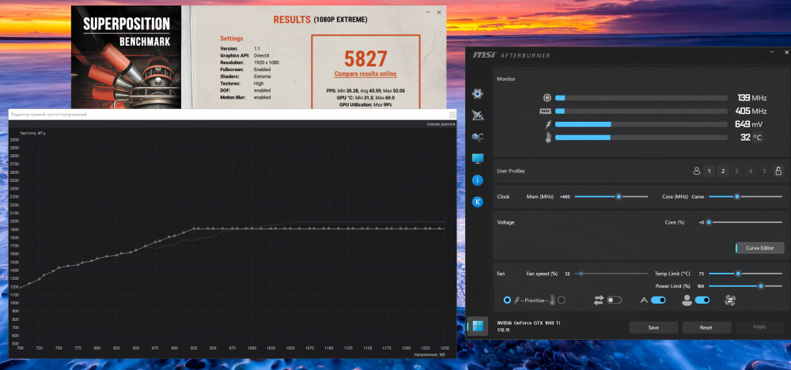Turn off the user fan profile toggle
791x370 pixels.
[702, 300]
